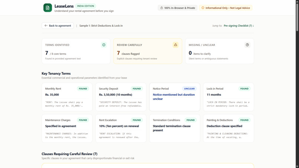Click the lock icon beside In-Browser & Private
299x168 pixels.
point(161,8)
